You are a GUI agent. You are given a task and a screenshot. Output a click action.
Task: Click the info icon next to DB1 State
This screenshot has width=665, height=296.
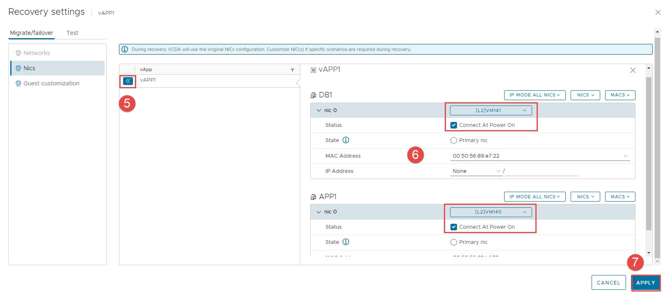[346, 140]
